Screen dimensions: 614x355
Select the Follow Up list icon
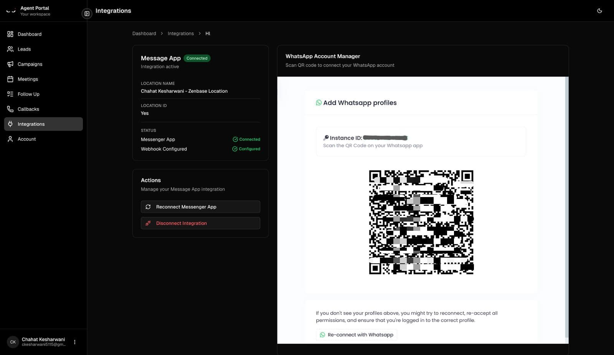click(10, 94)
